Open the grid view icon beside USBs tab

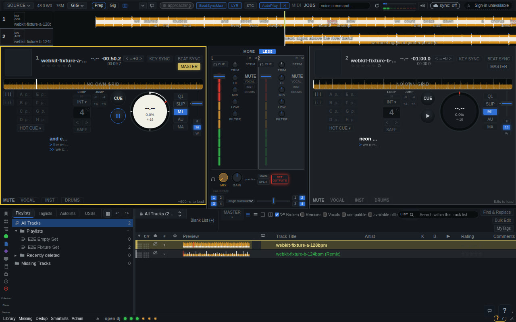[108, 213]
